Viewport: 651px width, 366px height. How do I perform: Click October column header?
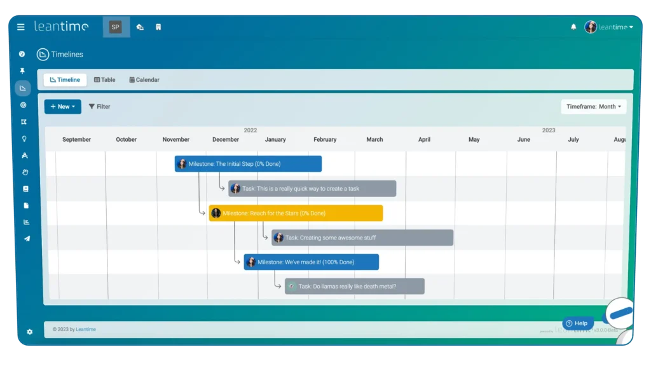point(127,139)
